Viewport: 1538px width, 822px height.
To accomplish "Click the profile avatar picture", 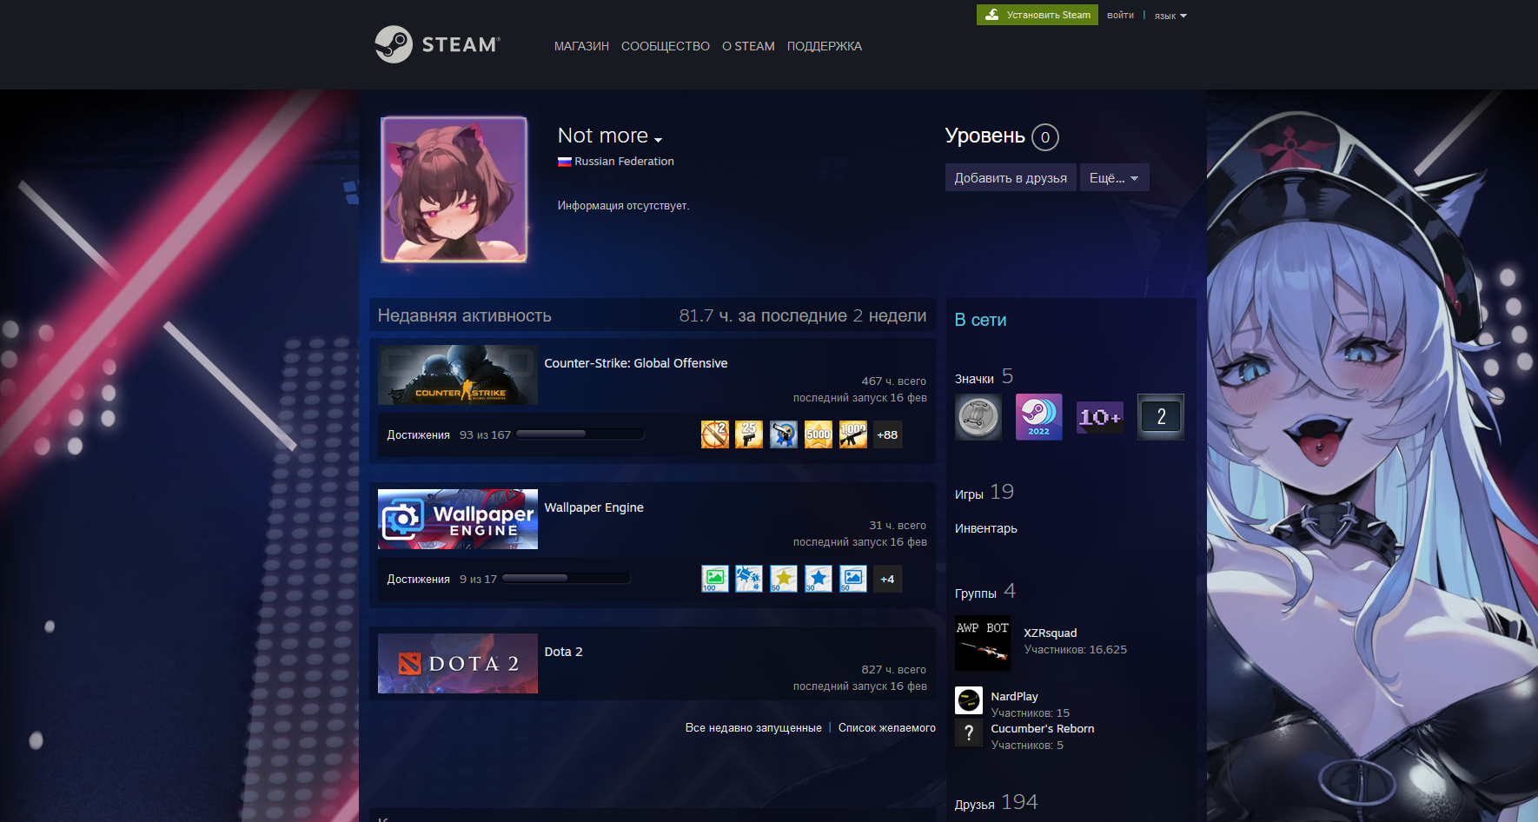I will pyautogui.click(x=454, y=189).
